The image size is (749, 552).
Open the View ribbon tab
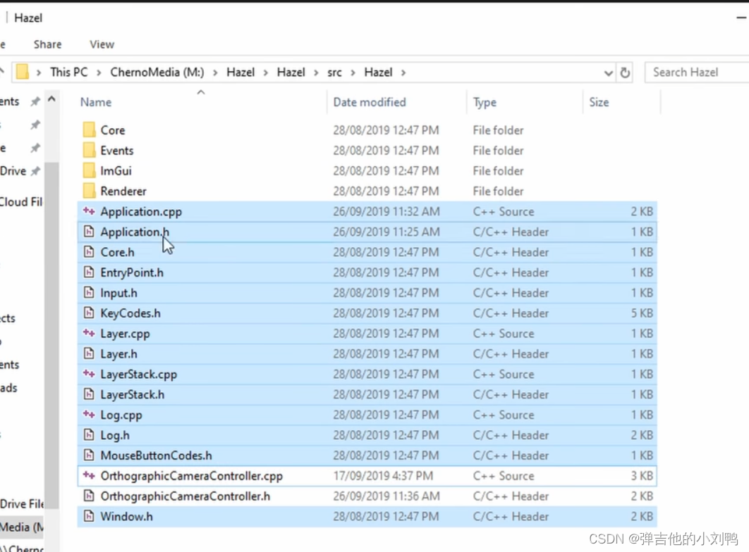point(102,44)
